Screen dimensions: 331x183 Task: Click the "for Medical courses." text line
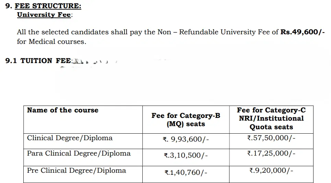(51, 41)
